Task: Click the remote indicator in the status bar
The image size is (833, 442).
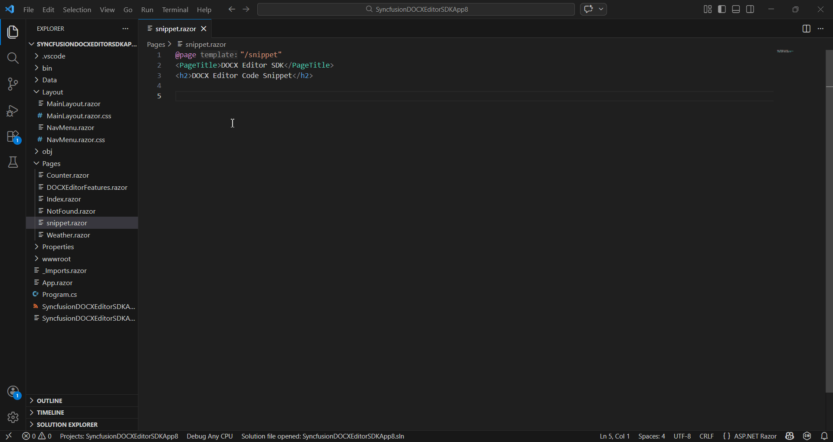Action: point(9,436)
